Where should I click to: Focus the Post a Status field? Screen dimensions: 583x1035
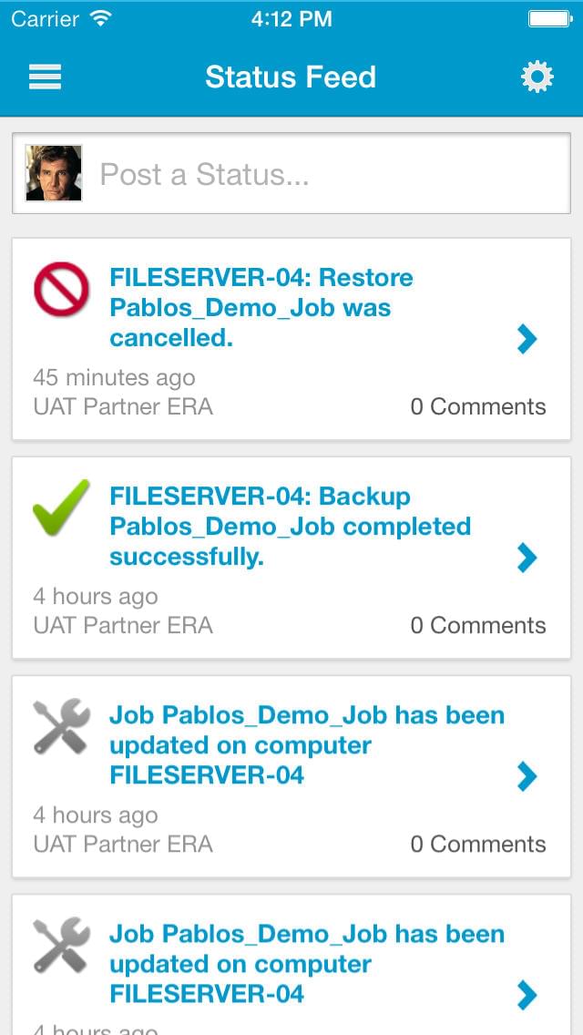pyautogui.click(x=328, y=174)
